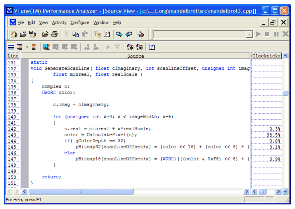The width and height of the screenshot is (295, 209).
Task: Toggle the source-only view mode button
Action: coord(11,47)
